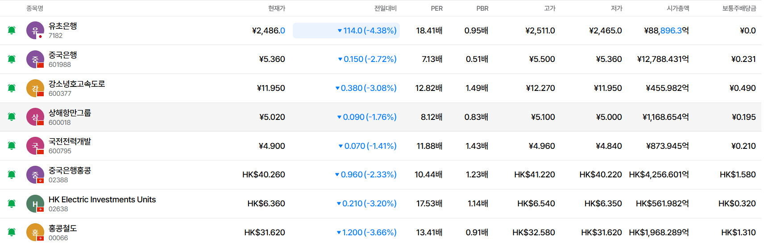Toggle the alert bell for 유초은행

click(x=12, y=30)
